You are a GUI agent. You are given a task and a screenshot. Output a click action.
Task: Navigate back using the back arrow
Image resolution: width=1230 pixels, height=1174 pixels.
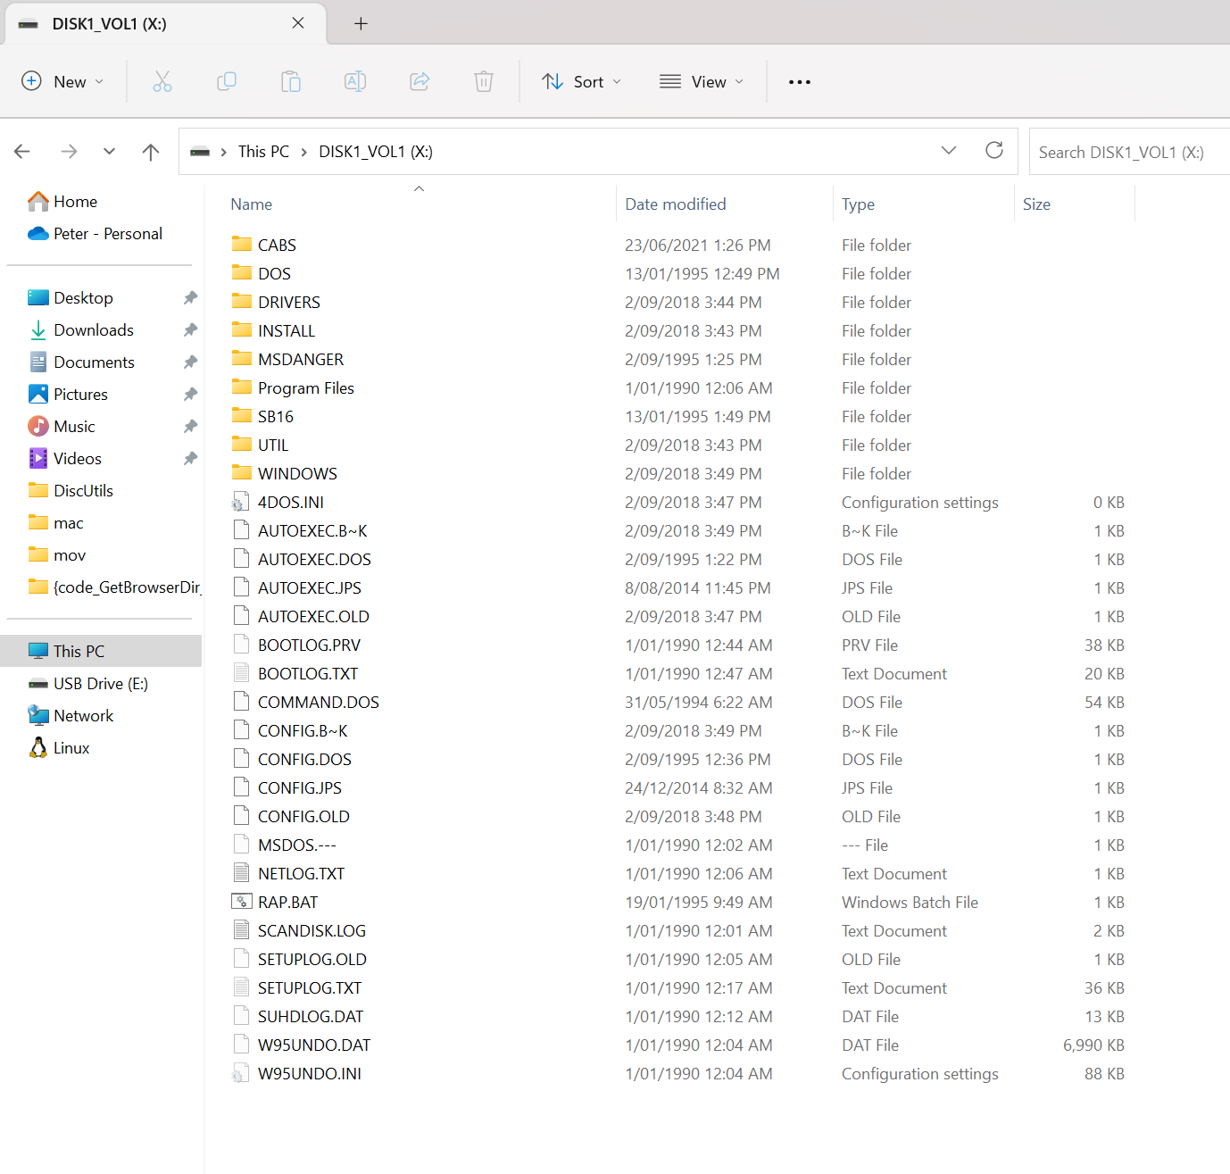coord(22,151)
